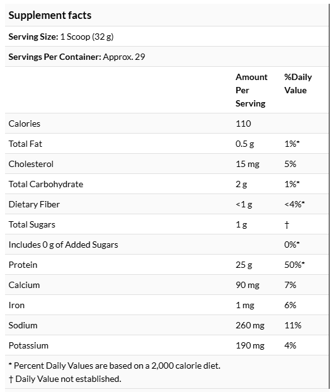Click the Cholesterol 15 mg amount

coord(248,164)
